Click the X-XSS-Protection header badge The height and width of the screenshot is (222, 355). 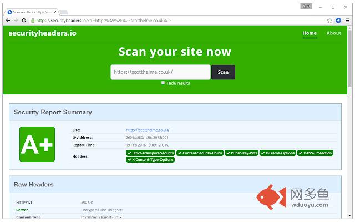315,153
